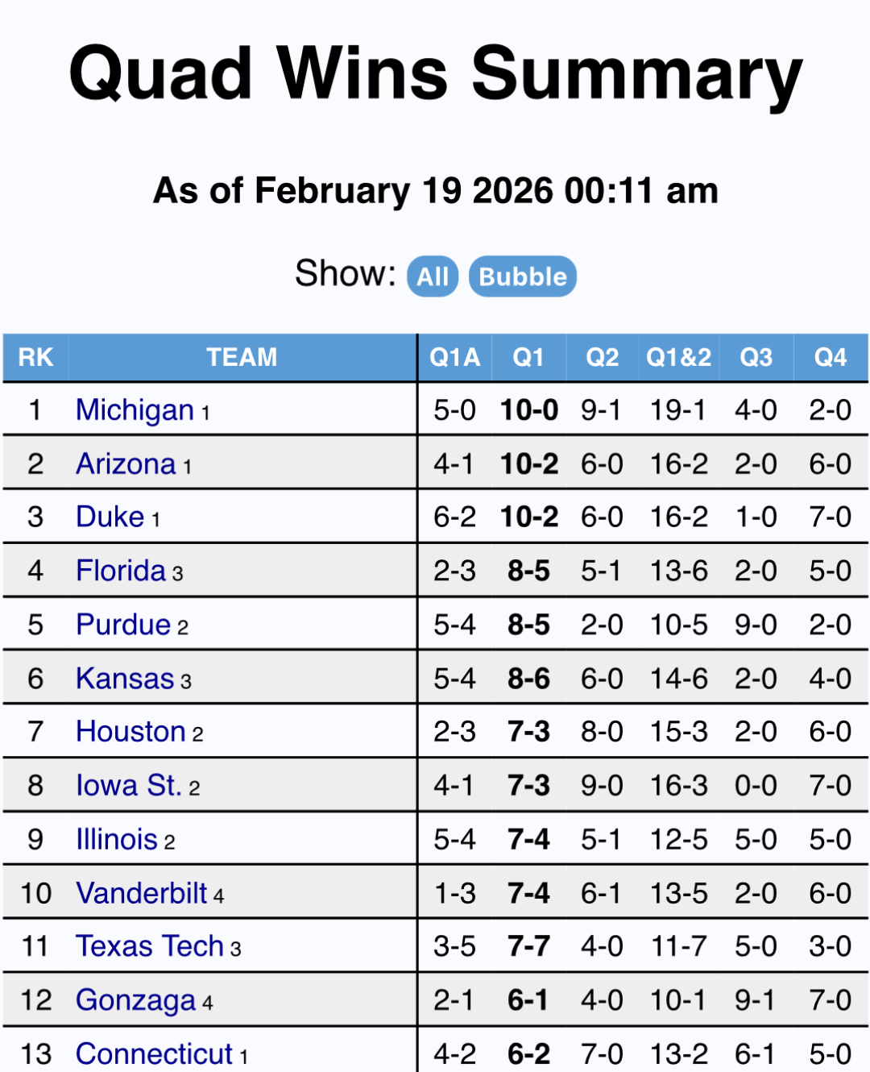Sort by the TEAM column header
The width and height of the screenshot is (870, 1072).
coord(242,357)
